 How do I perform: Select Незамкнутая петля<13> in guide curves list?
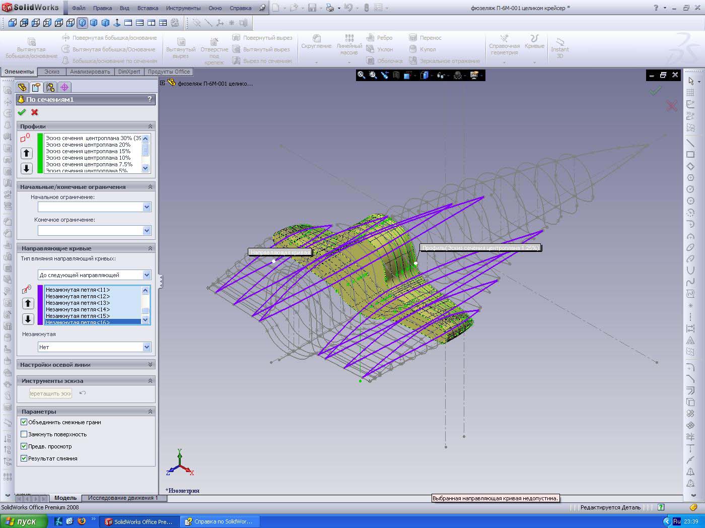[x=78, y=303]
